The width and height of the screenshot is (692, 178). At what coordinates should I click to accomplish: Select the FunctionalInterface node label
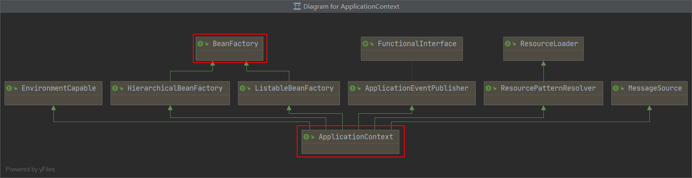[x=417, y=44]
